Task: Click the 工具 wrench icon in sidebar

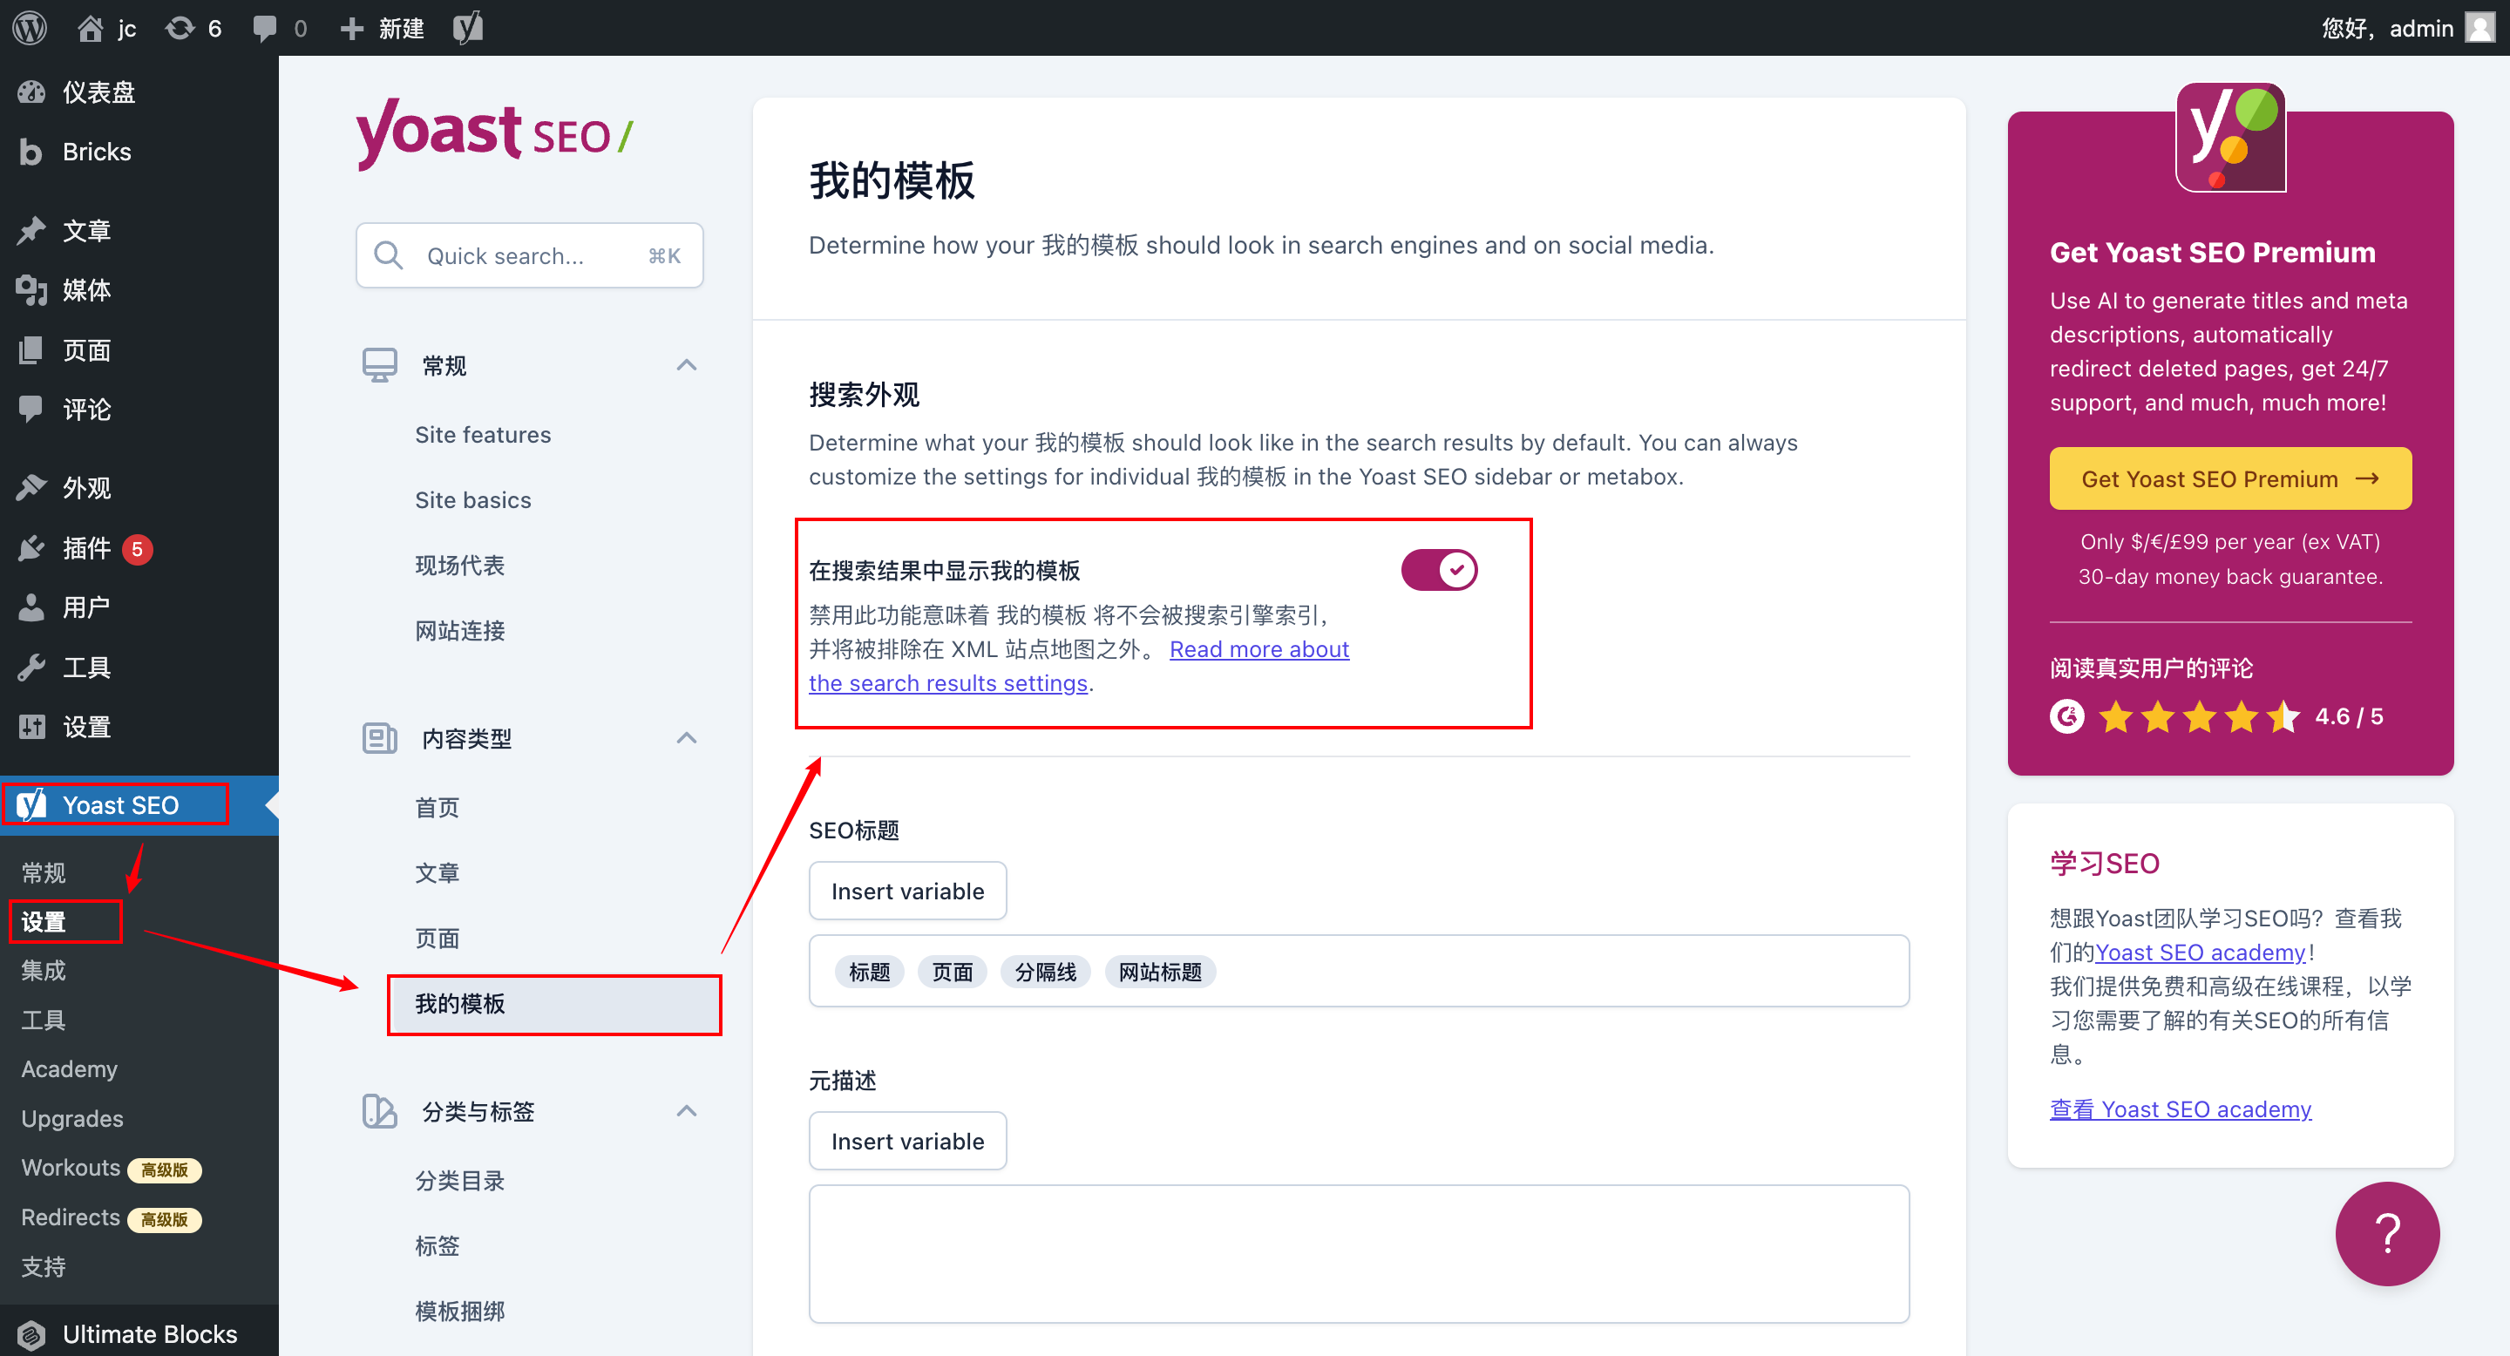Action: (31, 668)
